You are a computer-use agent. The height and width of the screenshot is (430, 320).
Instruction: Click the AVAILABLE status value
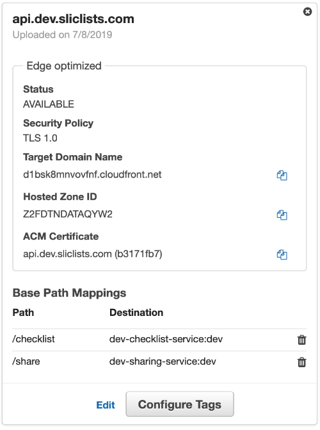[49, 104]
